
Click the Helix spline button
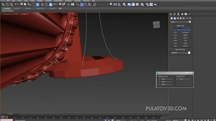[x=185, y=43]
